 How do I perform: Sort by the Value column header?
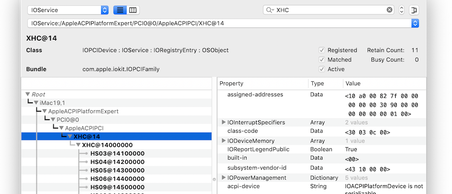pyautogui.click(x=385, y=84)
